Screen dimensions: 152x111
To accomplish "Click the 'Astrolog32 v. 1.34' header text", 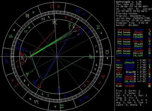I will 129,2.
